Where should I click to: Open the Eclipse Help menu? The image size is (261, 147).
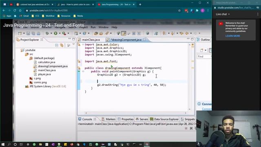pyautogui.click(x=114, y=27)
